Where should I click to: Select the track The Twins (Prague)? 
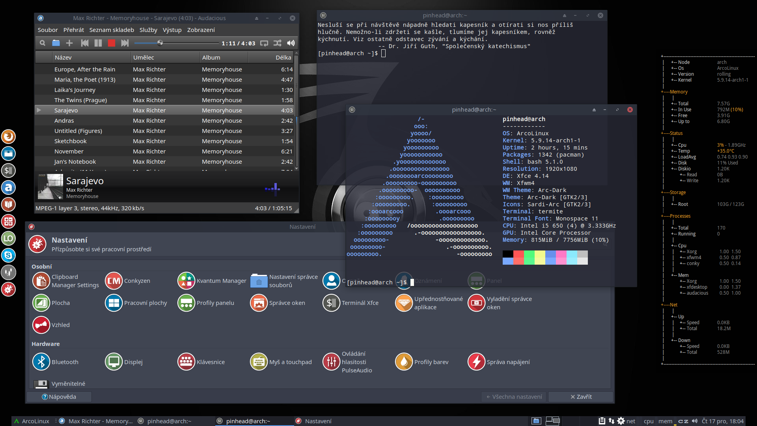click(x=164, y=100)
